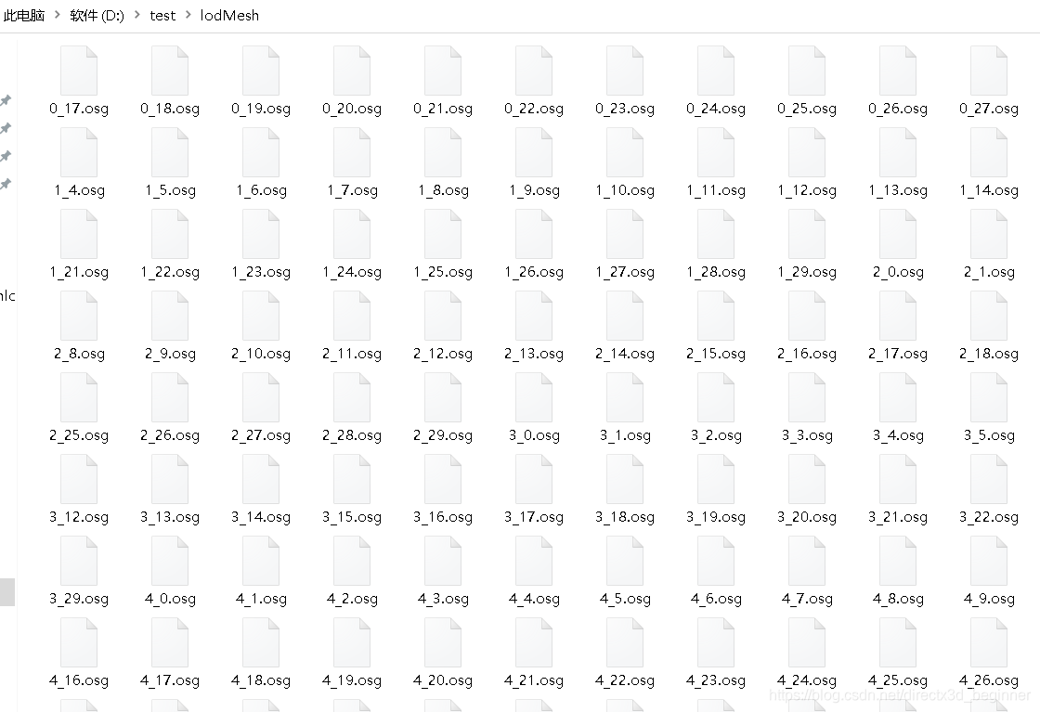Image resolution: width=1040 pixels, height=712 pixels.
Task: Select the 3_0.osg file icon
Action: (x=534, y=397)
